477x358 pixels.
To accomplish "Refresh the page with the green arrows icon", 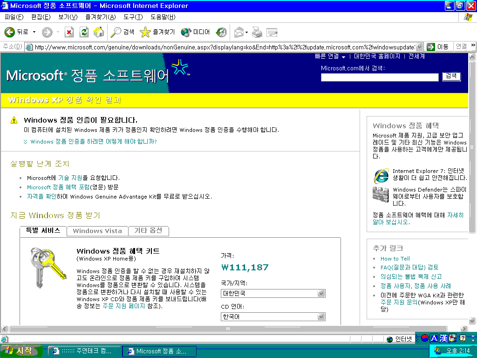I will (x=84, y=32).
